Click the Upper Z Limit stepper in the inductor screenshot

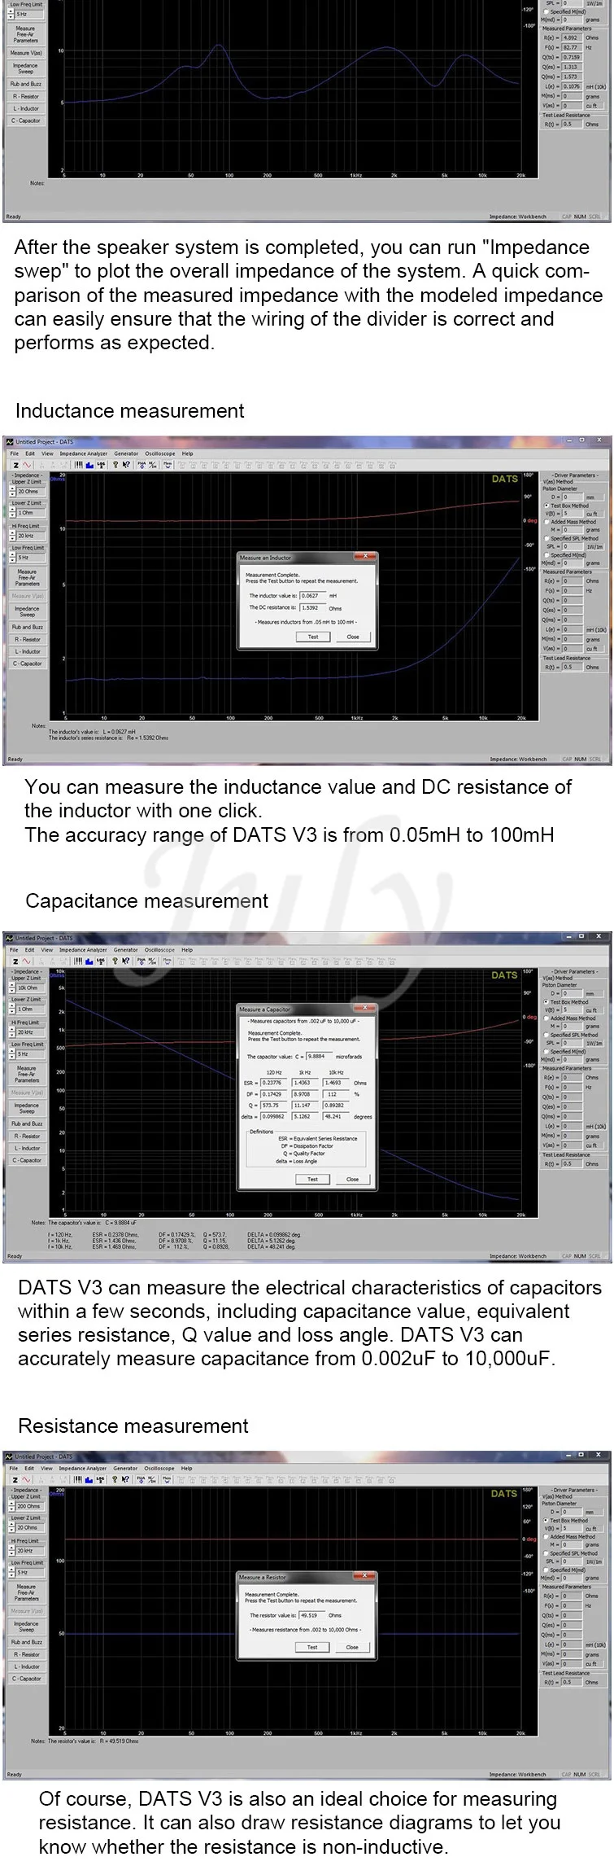click(13, 492)
